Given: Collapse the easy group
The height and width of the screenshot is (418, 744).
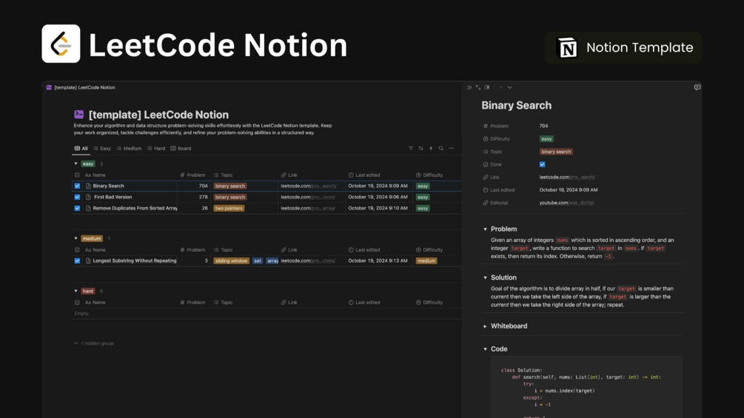Looking at the screenshot, I should 76,164.
